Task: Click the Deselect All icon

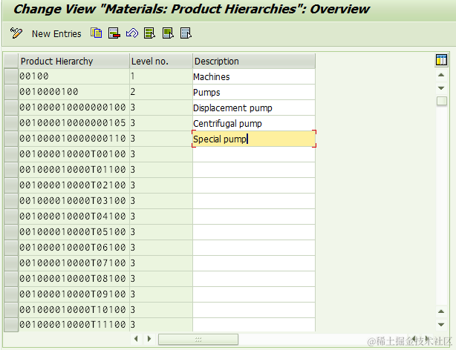Action: (186, 33)
